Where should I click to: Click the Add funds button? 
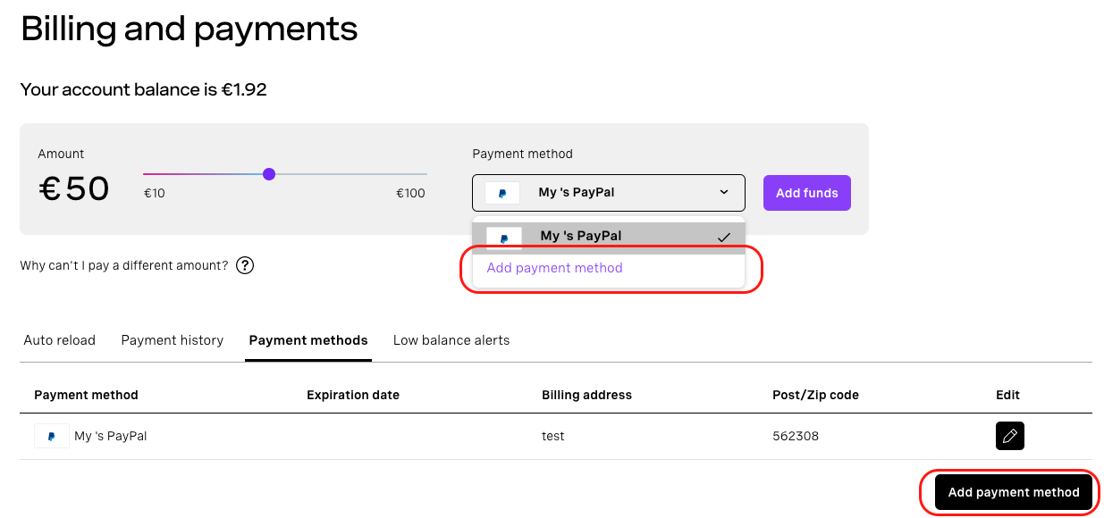806,192
